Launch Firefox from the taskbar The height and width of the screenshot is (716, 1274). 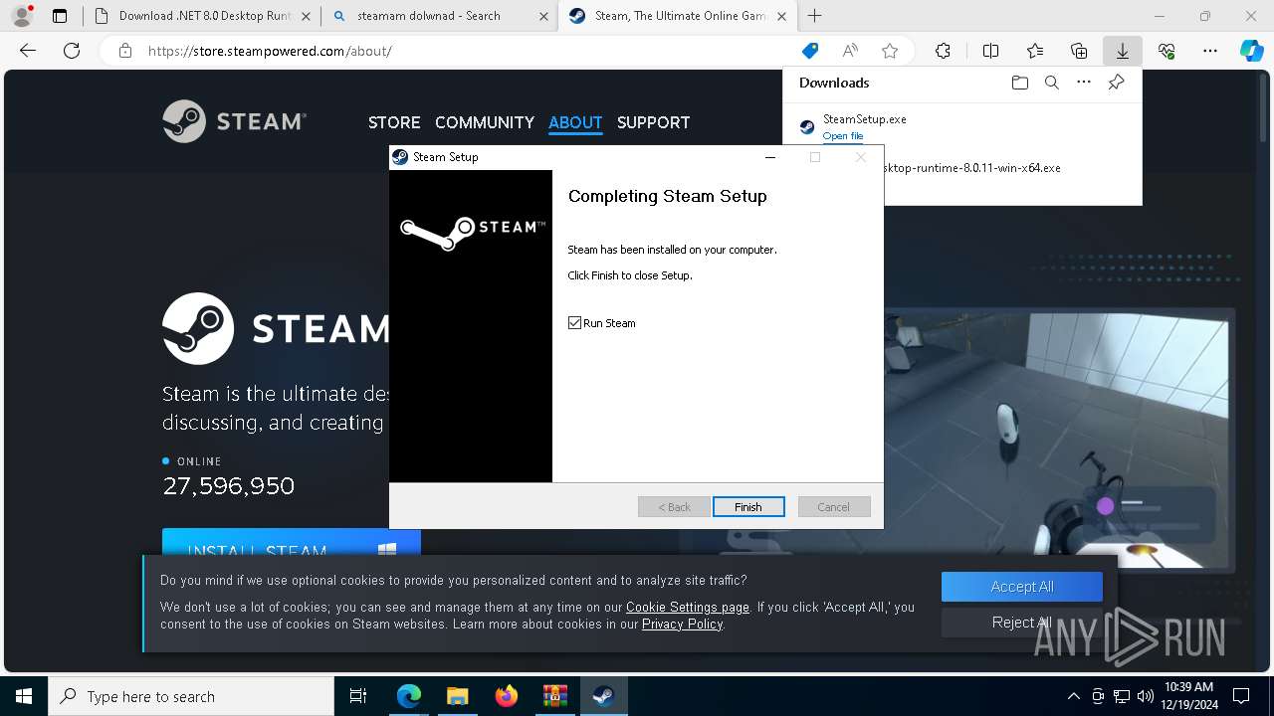click(506, 696)
